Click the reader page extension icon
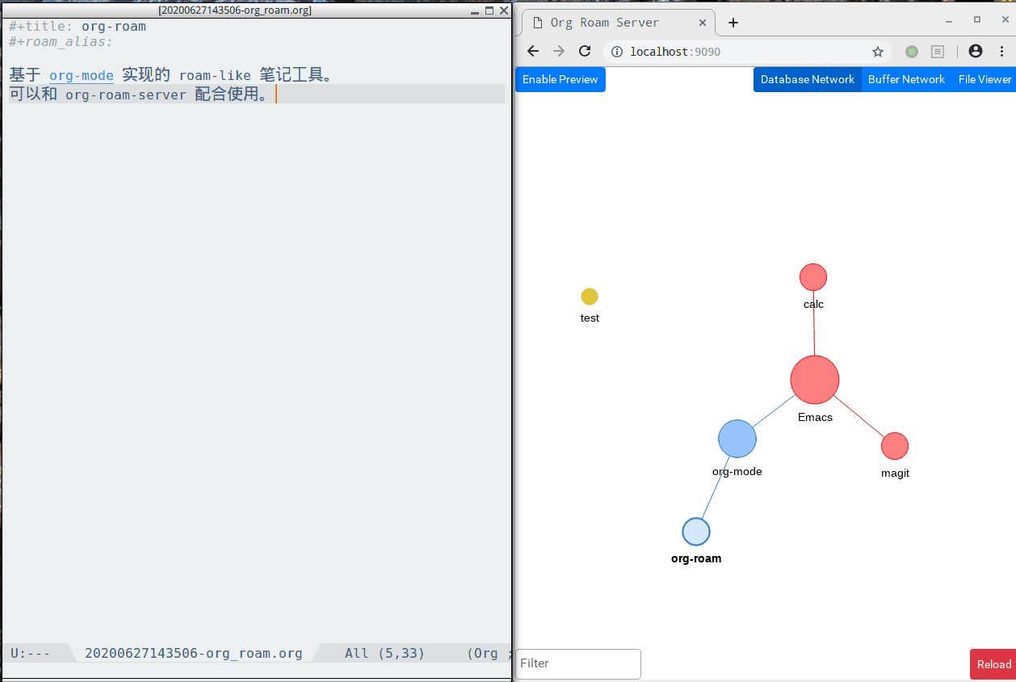The image size is (1016, 682). (938, 52)
